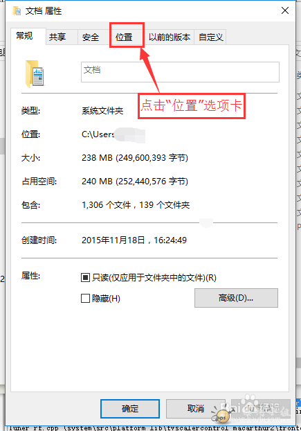Go to the 自定义 tab
Image resolution: width=301 pixels, height=431 pixels.
pos(211,37)
